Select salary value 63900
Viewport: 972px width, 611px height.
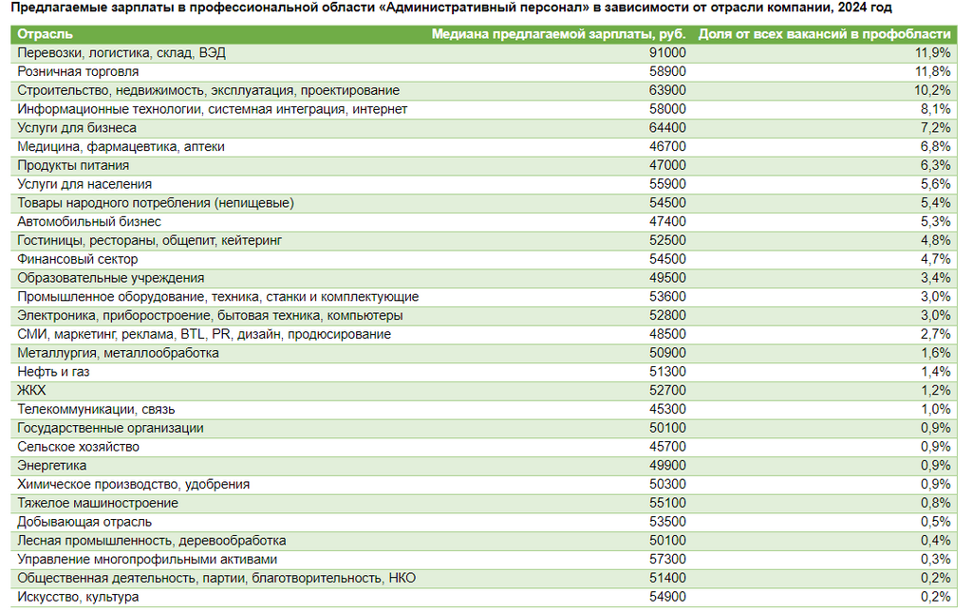pos(667,90)
